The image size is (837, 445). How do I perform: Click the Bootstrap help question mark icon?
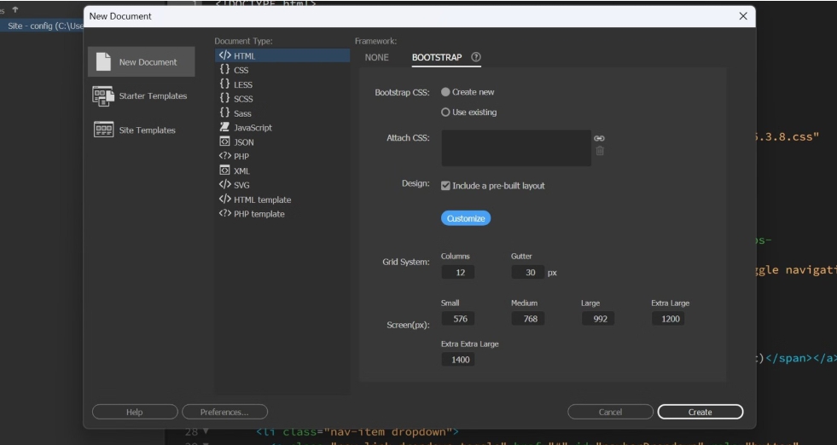click(475, 57)
